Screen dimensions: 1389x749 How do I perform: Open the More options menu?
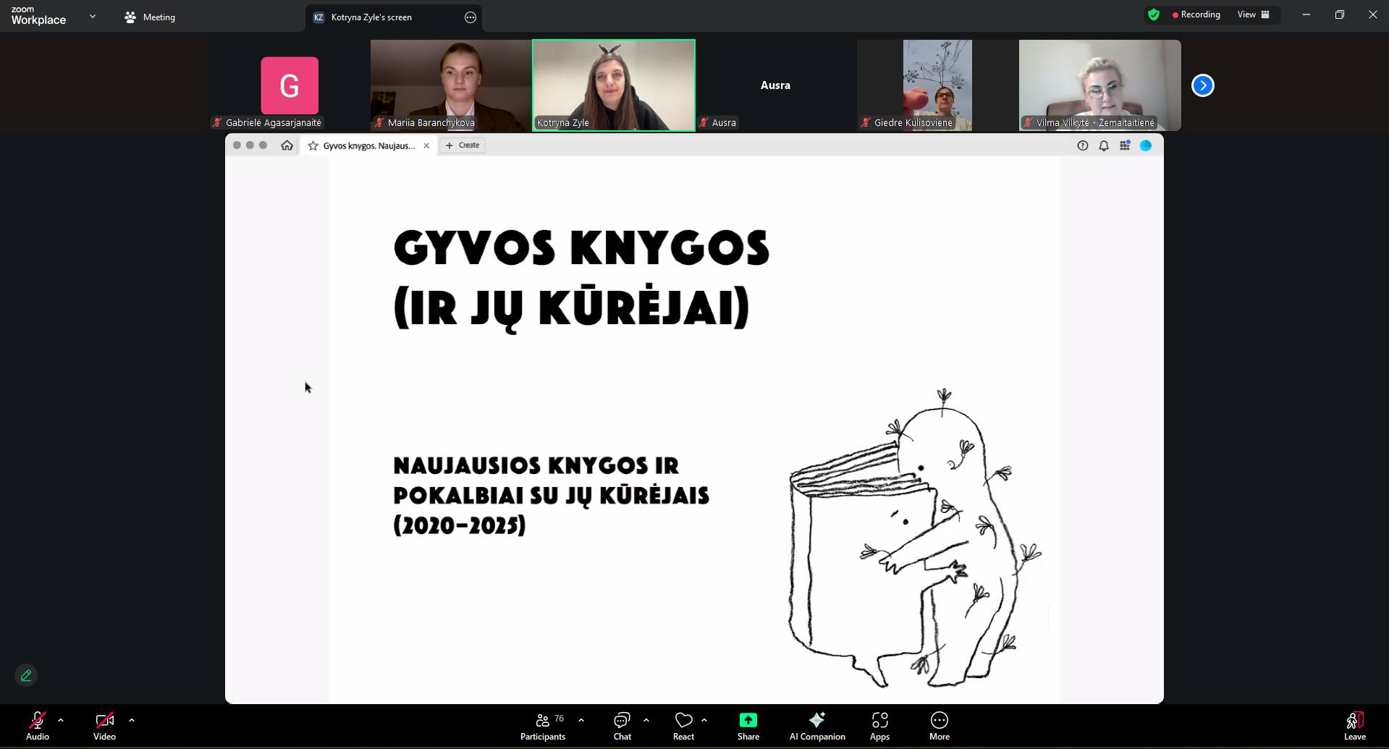coord(939,726)
